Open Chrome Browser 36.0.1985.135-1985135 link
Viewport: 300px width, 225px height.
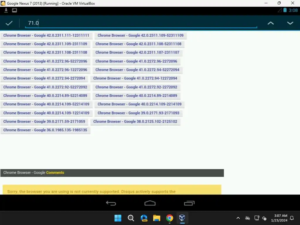click(45, 130)
